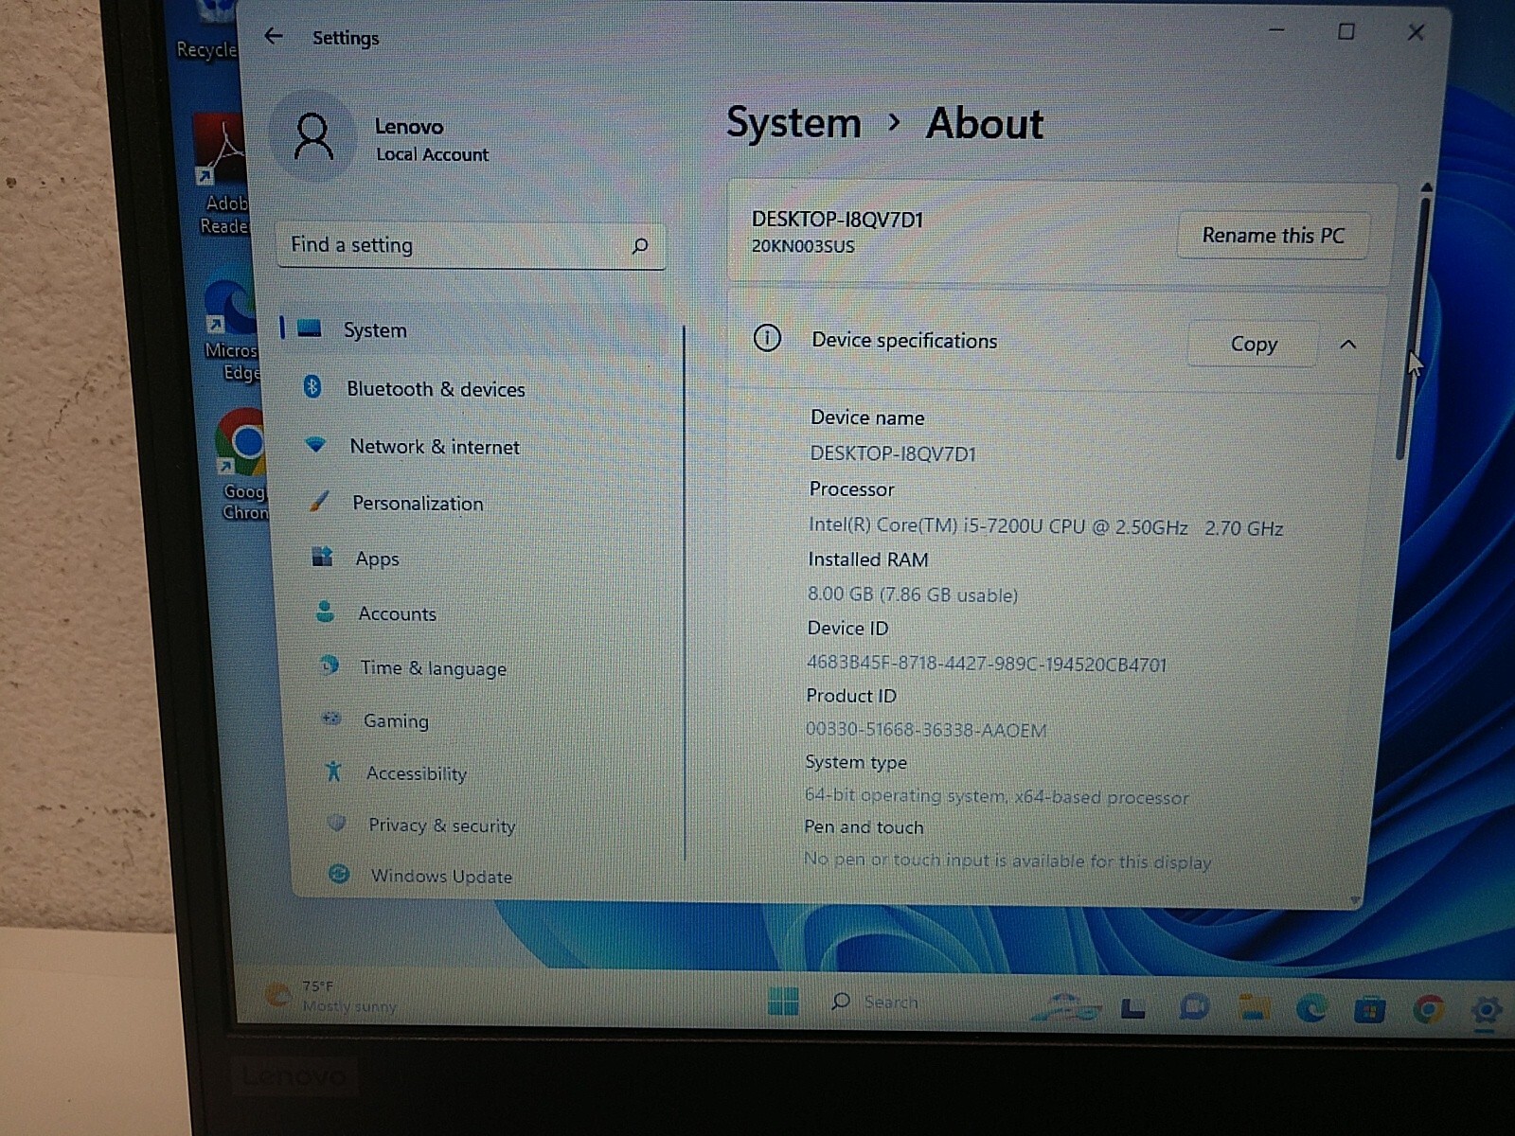
Task: Click the System monitor icon in sidebar
Action: tap(310, 328)
